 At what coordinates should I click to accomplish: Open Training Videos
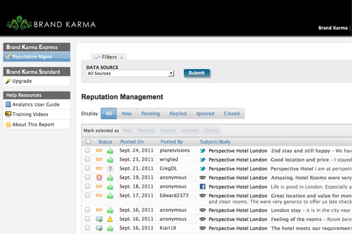click(30, 114)
